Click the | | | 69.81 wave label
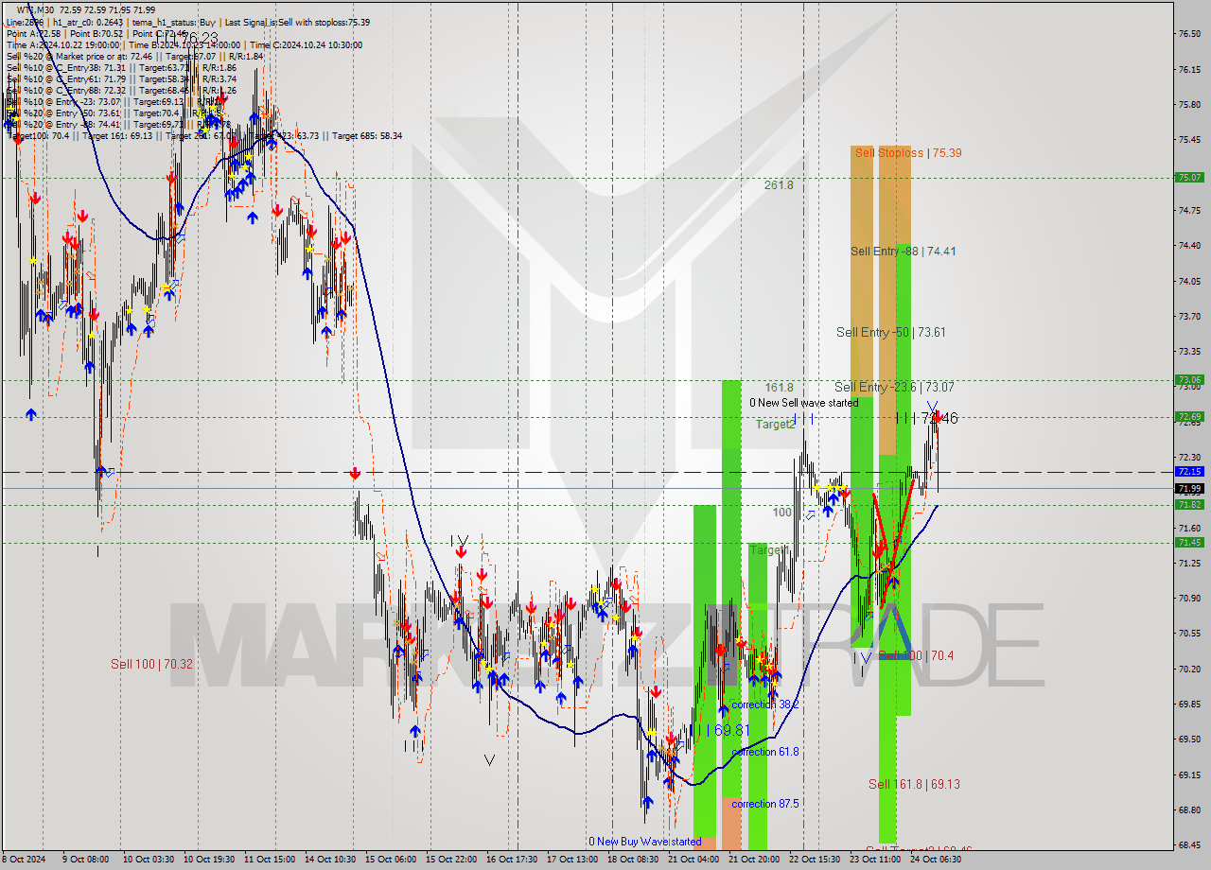This screenshot has width=1211, height=870. pyautogui.click(x=721, y=730)
